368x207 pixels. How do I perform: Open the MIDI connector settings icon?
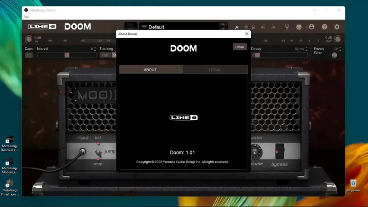[299, 27]
